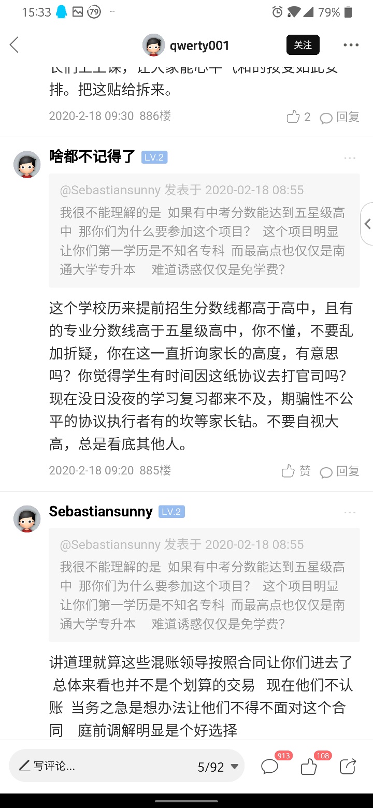The height and width of the screenshot is (808, 373).
Task: Open the three-dot menu in header
Action: pos(351,45)
